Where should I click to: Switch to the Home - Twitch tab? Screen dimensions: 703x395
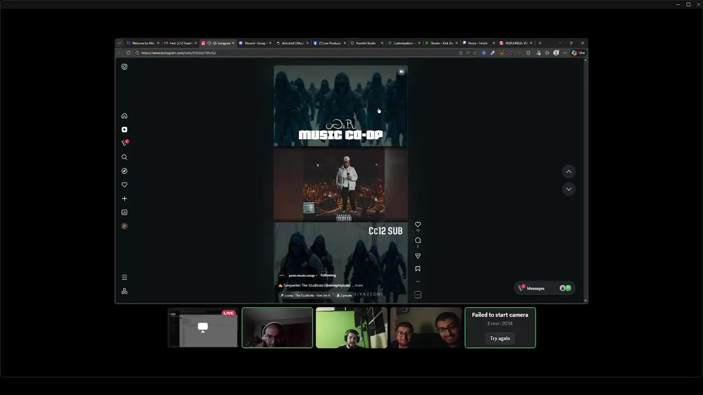pos(478,43)
